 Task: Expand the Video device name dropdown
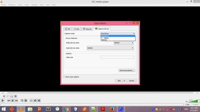(x=124, y=43)
